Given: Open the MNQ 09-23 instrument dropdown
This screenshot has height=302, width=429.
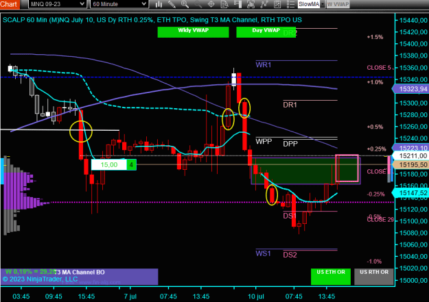Looking at the screenshot, I should pyautogui.click(x=58, y=4).
